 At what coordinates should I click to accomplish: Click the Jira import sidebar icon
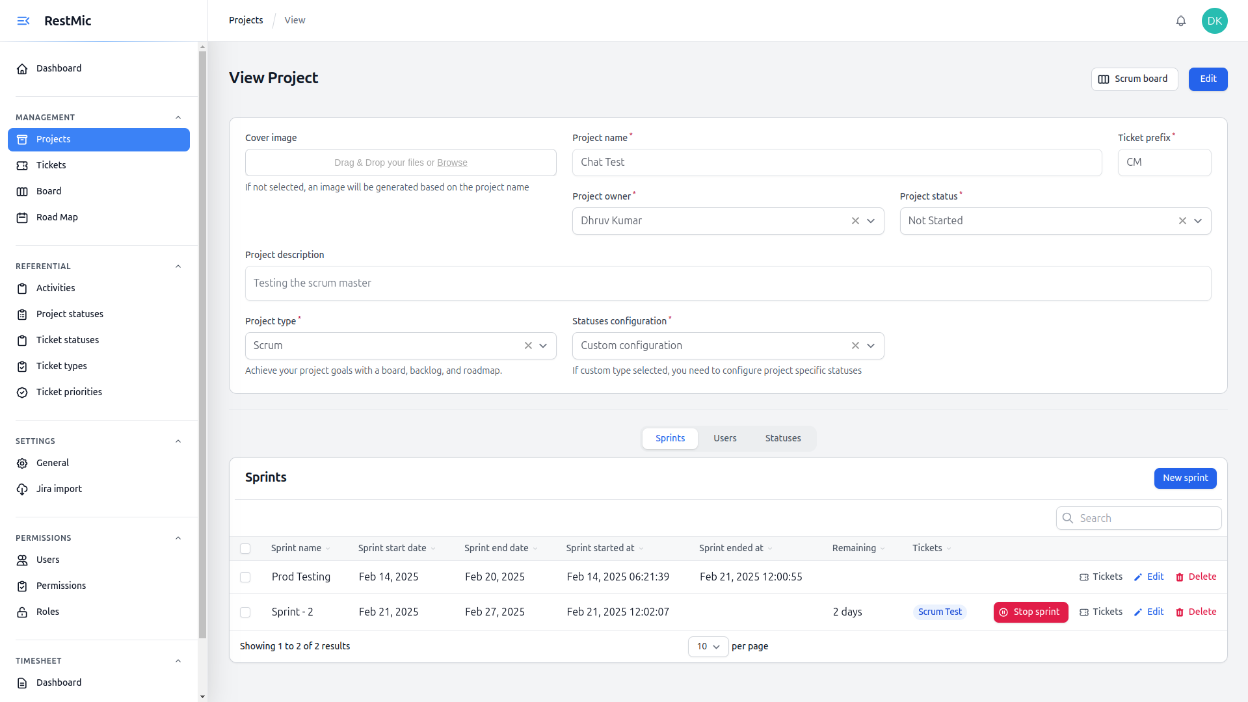click(x=23, y=489)
